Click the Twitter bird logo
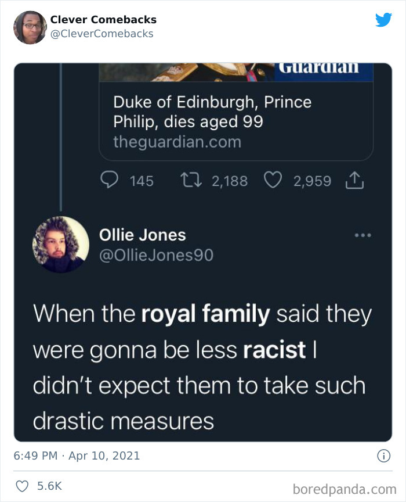The width and height of the screenshot is (406, 502). click(383, 19)
